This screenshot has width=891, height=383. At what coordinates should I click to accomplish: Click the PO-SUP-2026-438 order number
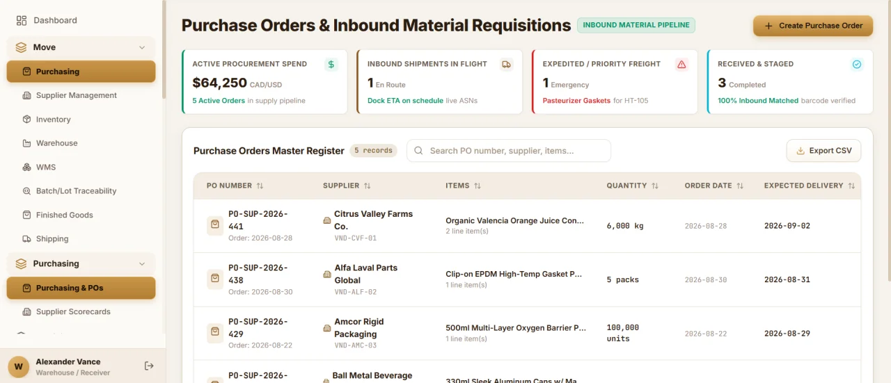click(258, 274)
